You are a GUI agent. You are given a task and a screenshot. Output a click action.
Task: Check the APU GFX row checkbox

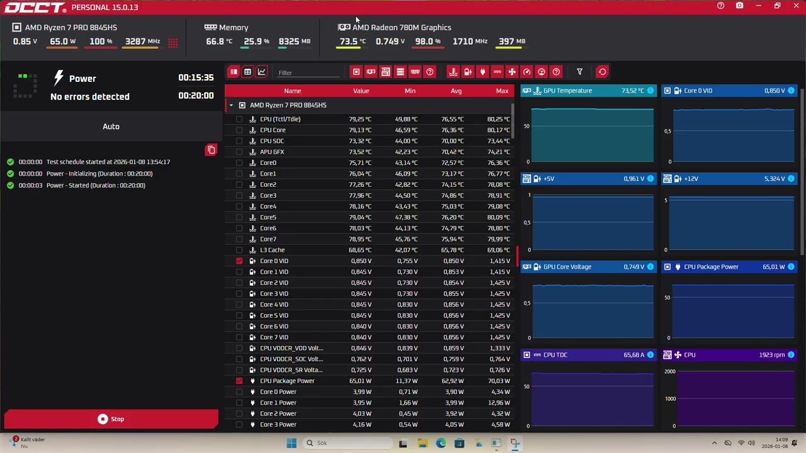point(239,152)
